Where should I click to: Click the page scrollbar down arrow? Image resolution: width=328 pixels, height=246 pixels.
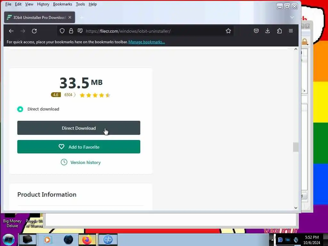296,208
